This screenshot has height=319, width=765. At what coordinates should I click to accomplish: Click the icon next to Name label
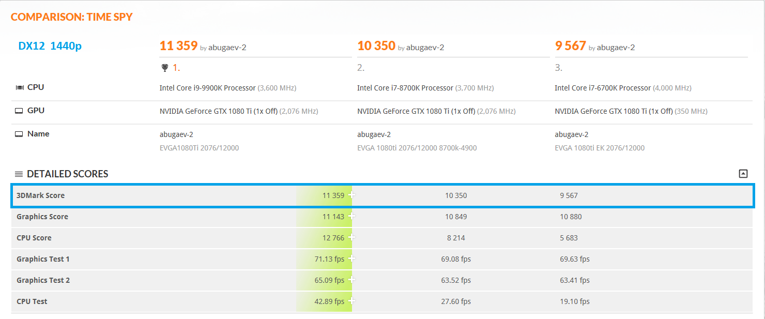click(x=19, y=134)
